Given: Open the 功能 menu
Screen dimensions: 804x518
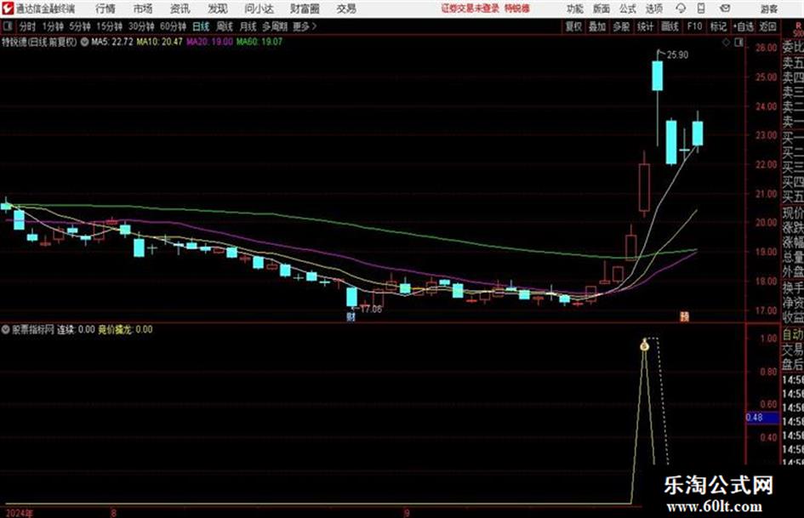Looking at the screenshot, I should (575, 9).
